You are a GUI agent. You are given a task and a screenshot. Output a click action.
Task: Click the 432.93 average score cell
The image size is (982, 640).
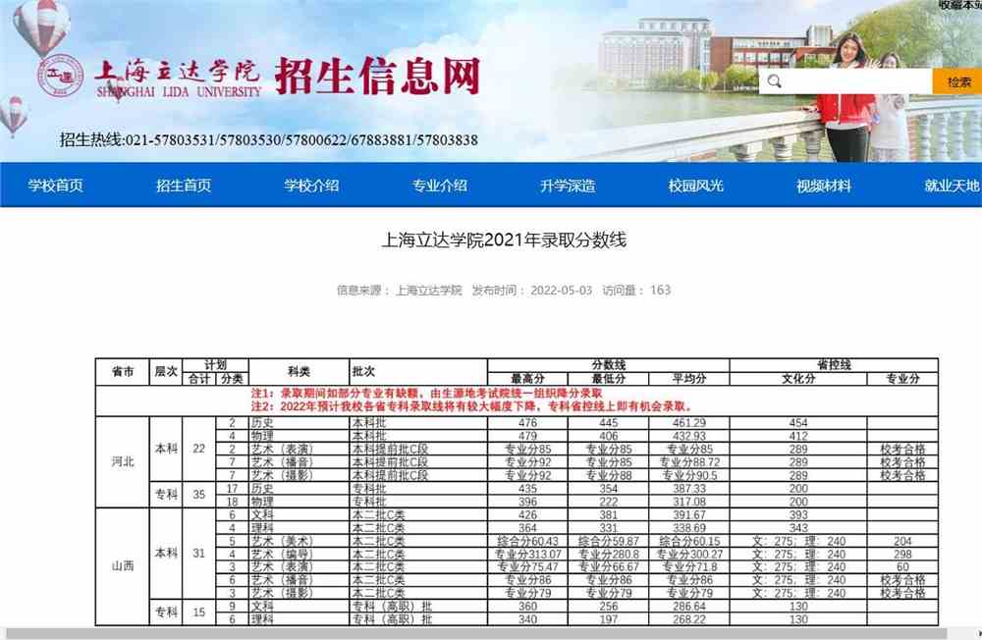689,437
